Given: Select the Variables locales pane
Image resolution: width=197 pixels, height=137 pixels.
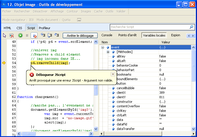Looking at the screenshot, I should click(x=154, y=35).
